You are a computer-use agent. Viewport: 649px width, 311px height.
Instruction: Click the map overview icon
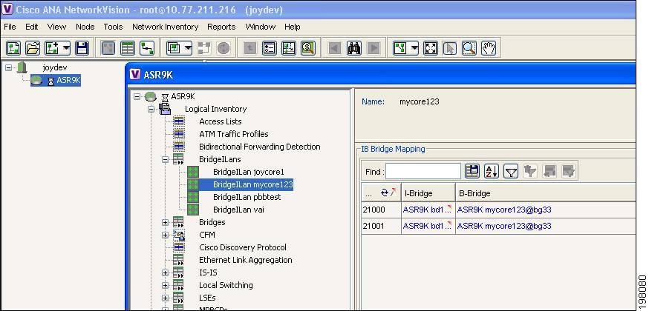coord(289,48)
